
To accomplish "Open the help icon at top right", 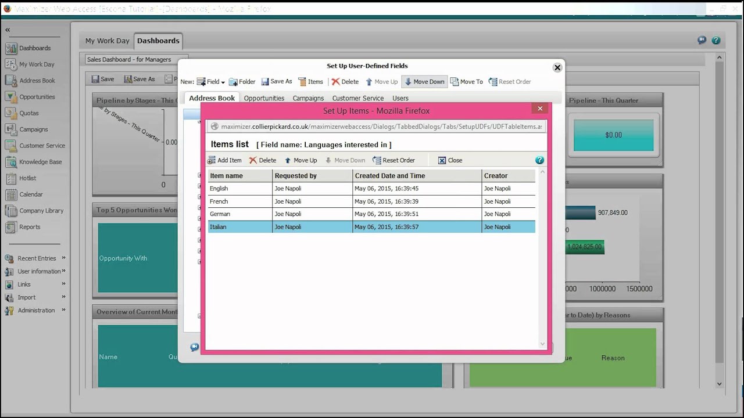I will click(716, 41).
